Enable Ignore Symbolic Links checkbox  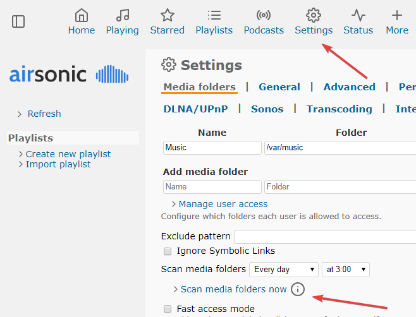pyautogui.click(x=168, y=251)
